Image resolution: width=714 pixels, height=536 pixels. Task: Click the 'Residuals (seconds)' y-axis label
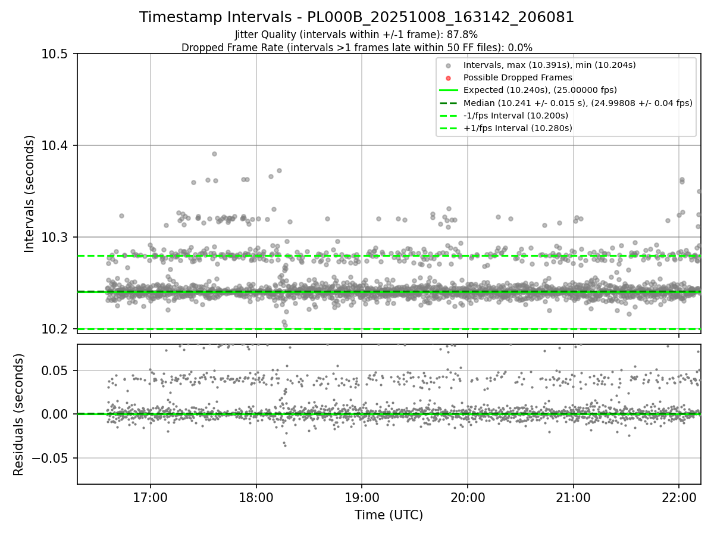[x=18, y=415]
